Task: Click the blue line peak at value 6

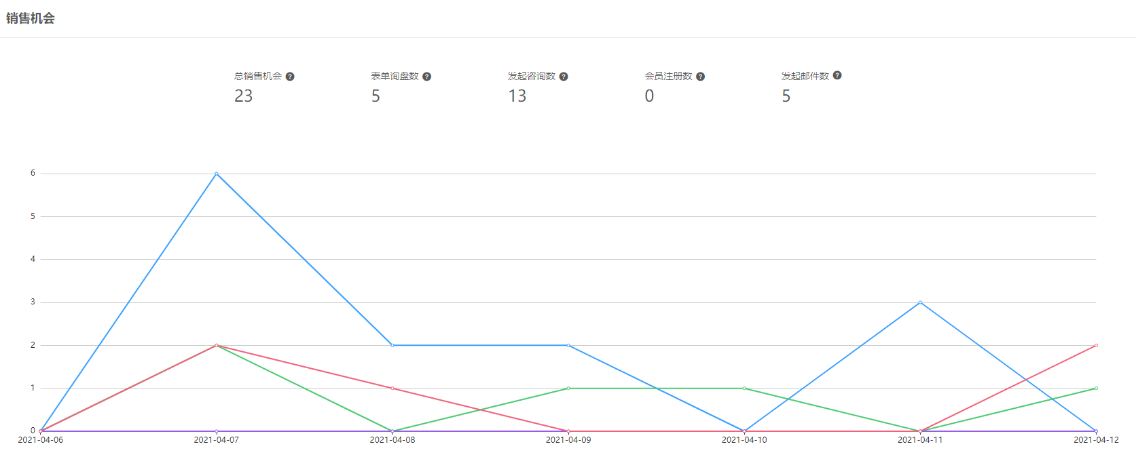Action: [x=217, y=174]
